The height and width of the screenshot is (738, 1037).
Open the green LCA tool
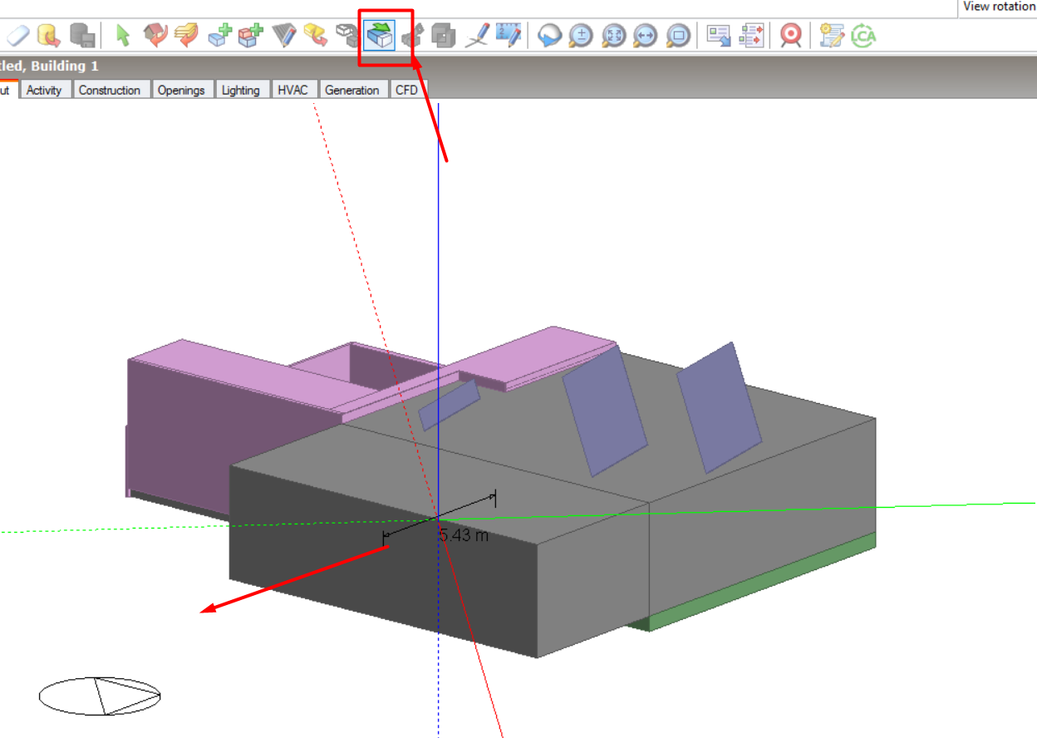pyautogui.click(x=863, y=36)
